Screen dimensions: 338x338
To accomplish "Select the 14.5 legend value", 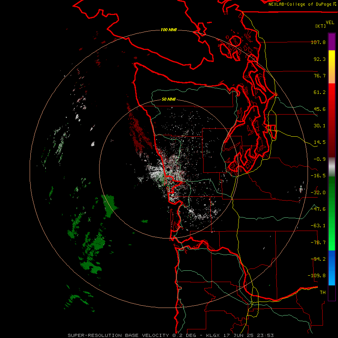I will coord(320,142).
